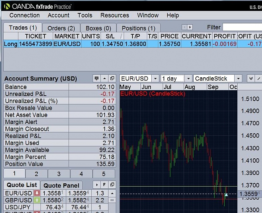This screenshot has width=262, height=213.
Task: Click the 1.34750 stop-loss cell
Action: click(112, 44)
